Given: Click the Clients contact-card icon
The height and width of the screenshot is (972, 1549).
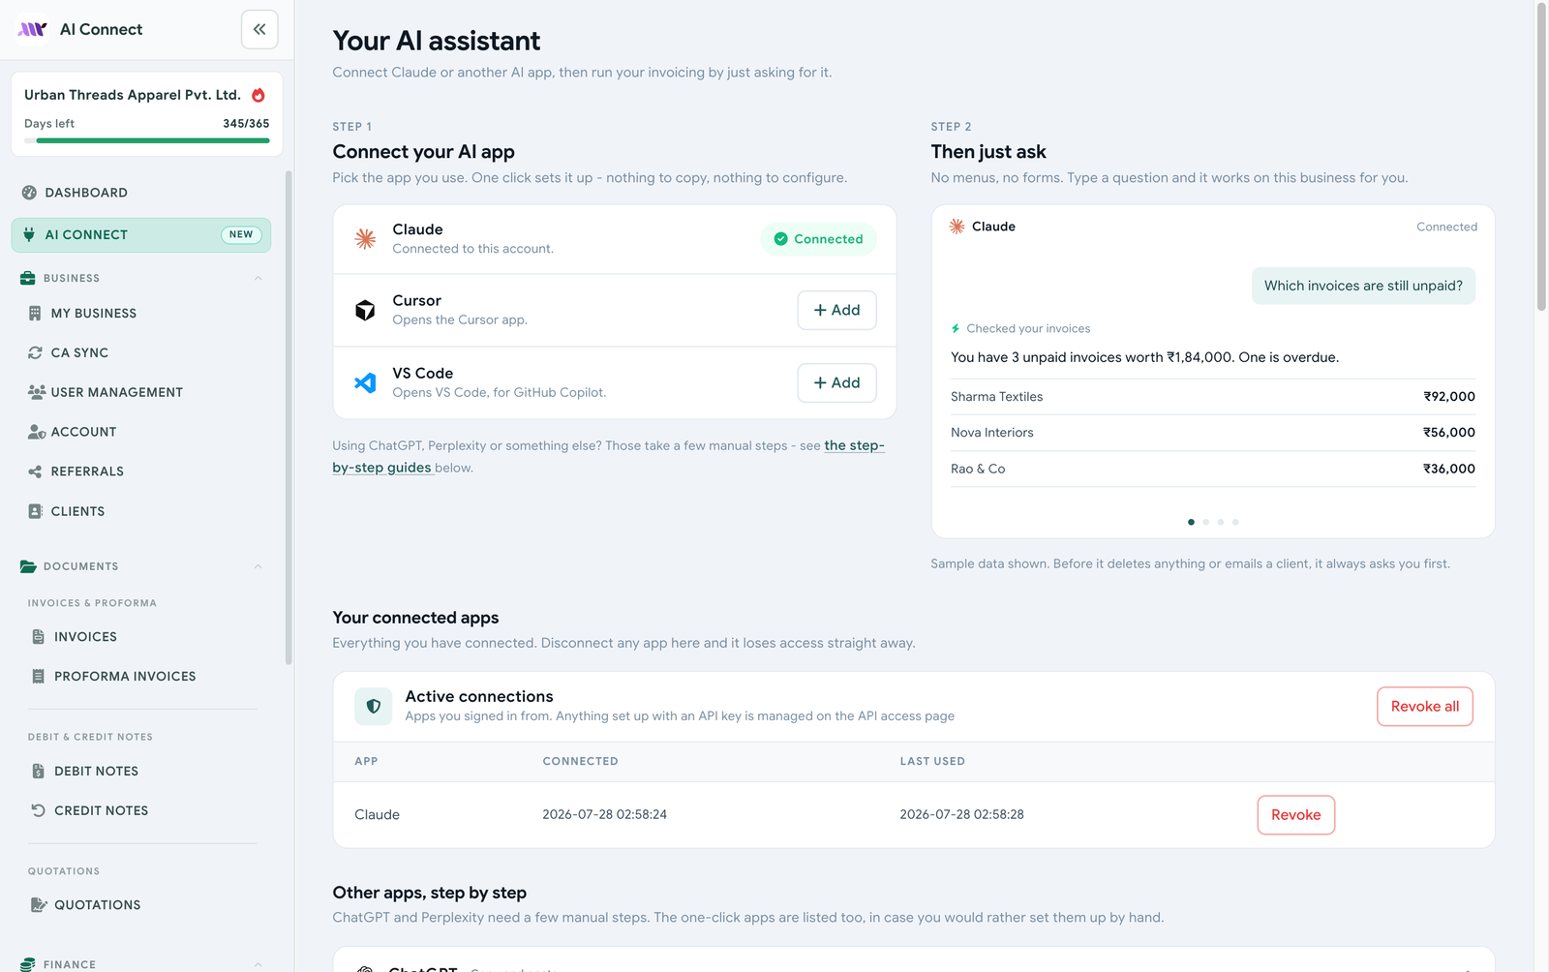Looking at the screenshot, I should 35,511.
